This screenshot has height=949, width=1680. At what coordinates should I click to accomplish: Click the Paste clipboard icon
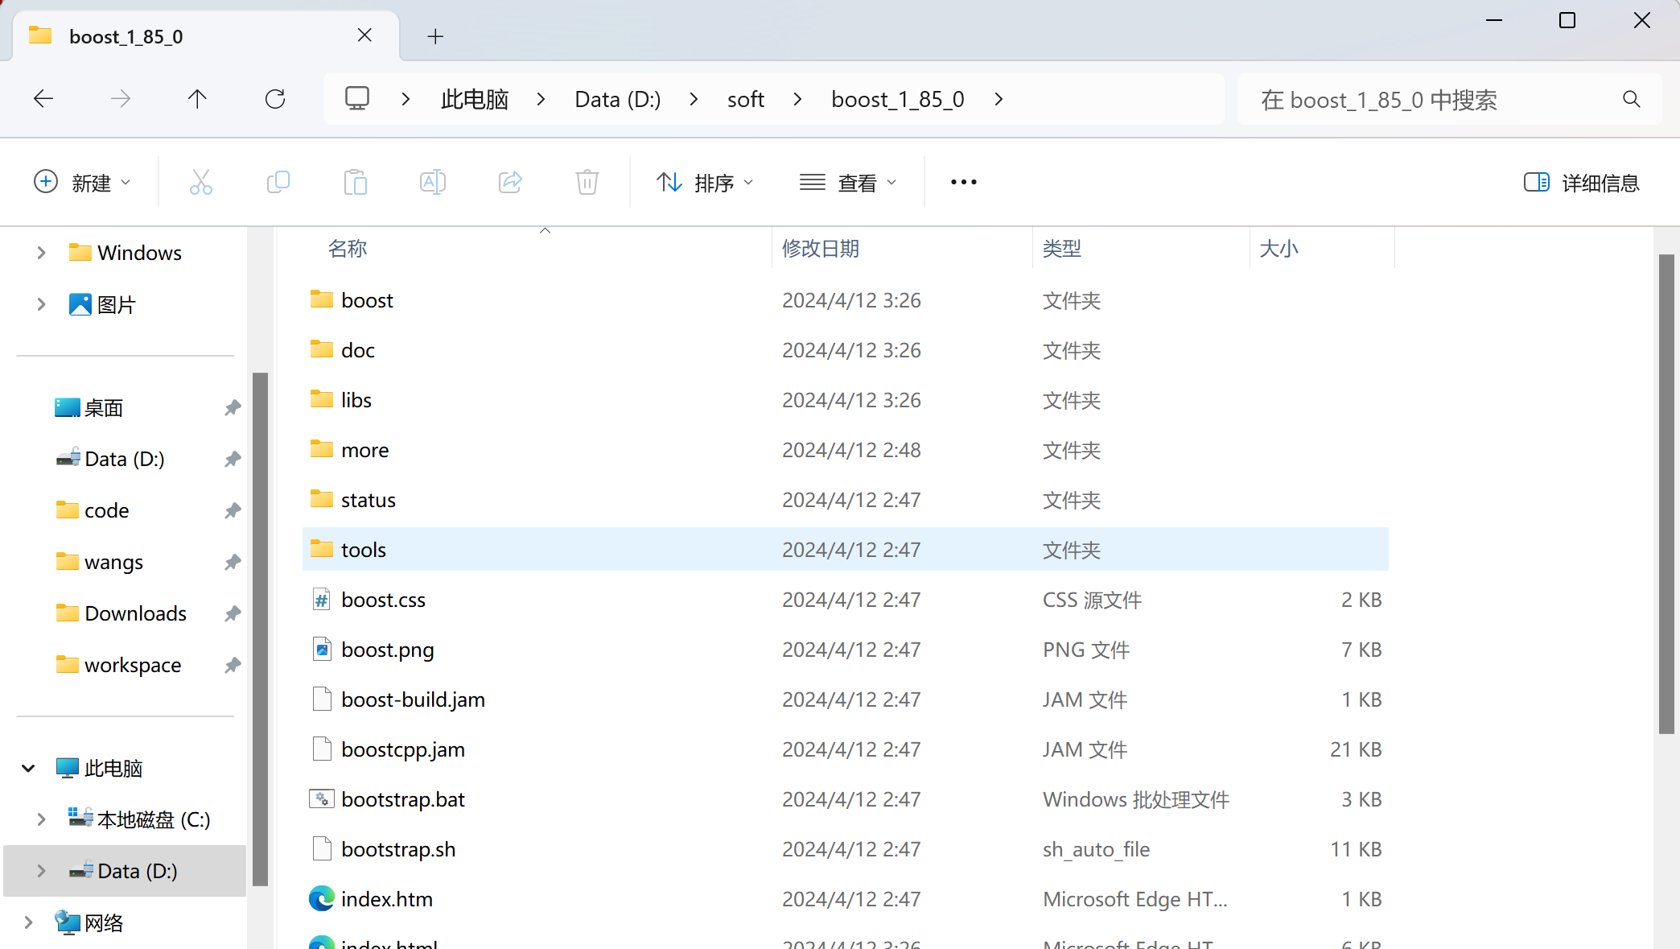point(355,183)
